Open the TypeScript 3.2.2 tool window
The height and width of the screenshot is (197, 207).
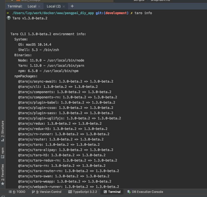[x=83, y=192]
